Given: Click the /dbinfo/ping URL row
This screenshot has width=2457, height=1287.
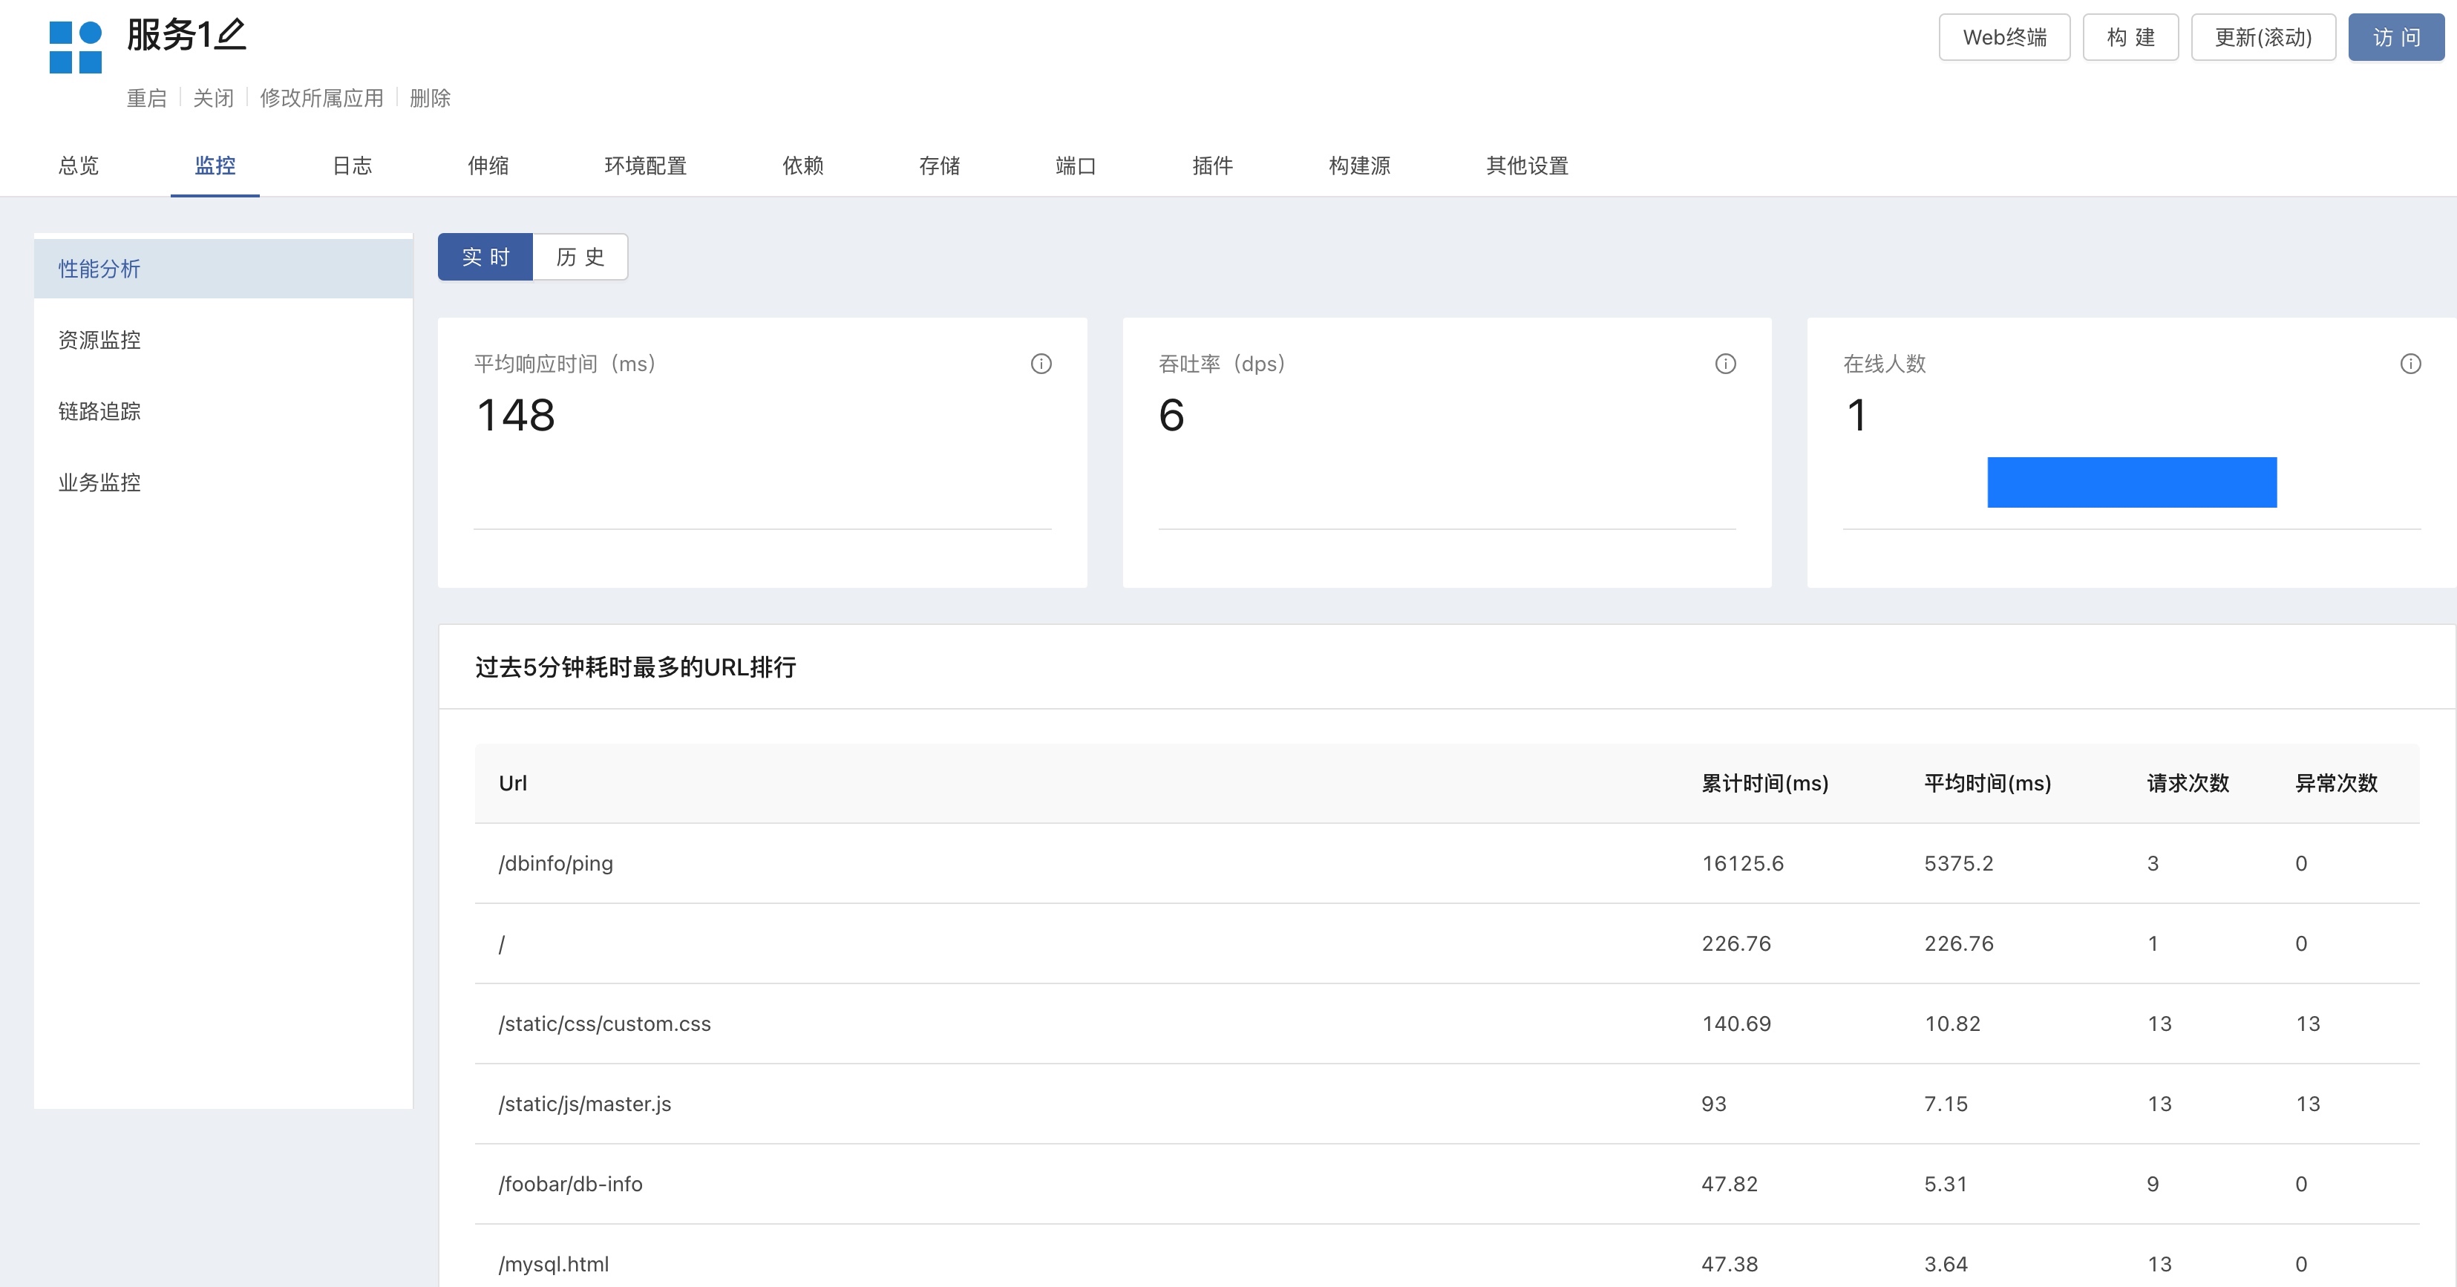Looking at the screenshot, I should pos(1447,863).
